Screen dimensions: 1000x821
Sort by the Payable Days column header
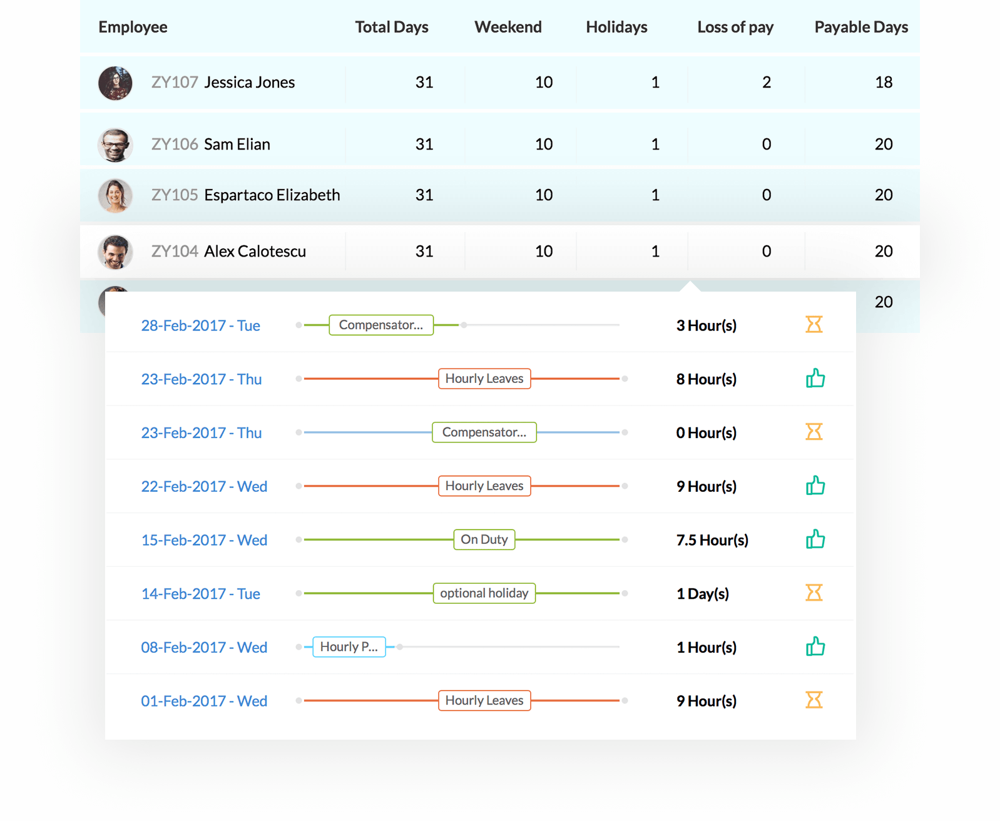[860, 27]
